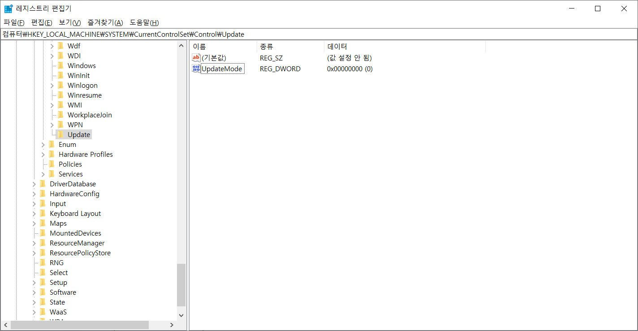
Task: Click the Winlogon folder icon
Action: point(60,85)
